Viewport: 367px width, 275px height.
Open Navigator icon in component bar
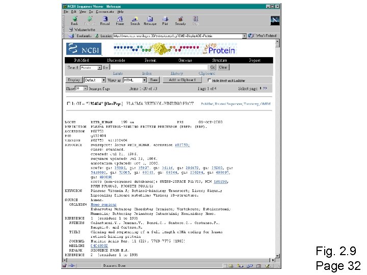(x=231, y=266)
